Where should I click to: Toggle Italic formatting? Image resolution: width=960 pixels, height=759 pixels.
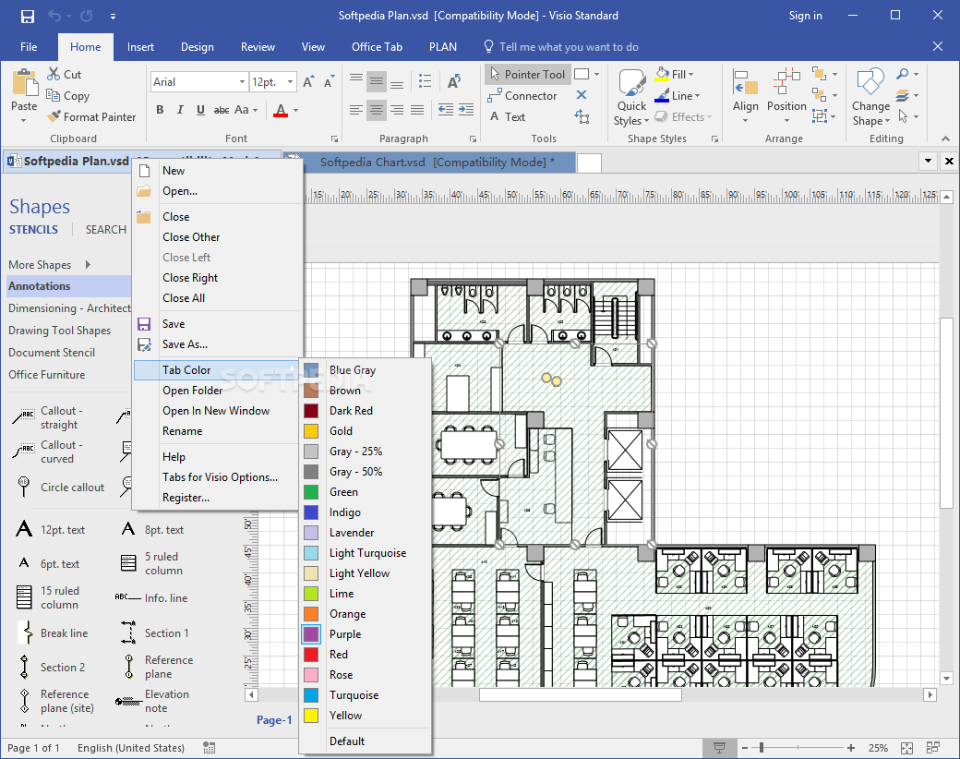(x=180, y=110)
